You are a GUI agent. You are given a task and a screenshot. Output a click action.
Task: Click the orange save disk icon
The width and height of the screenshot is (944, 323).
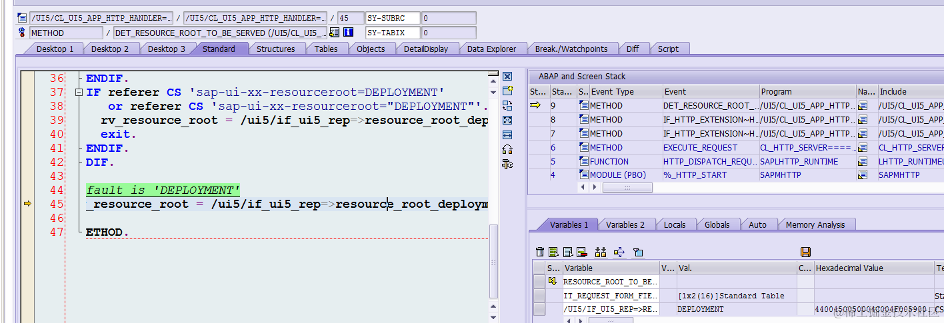click(805, 252)
